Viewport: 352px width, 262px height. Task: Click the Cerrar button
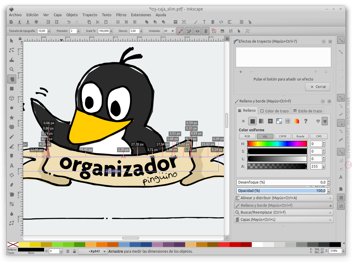[x=318, y=87]
